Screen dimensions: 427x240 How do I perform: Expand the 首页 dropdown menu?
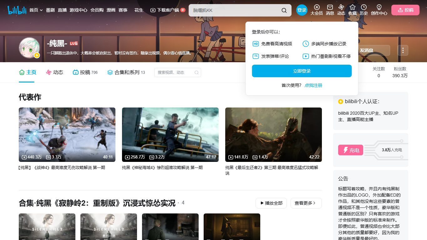(36, 10)
